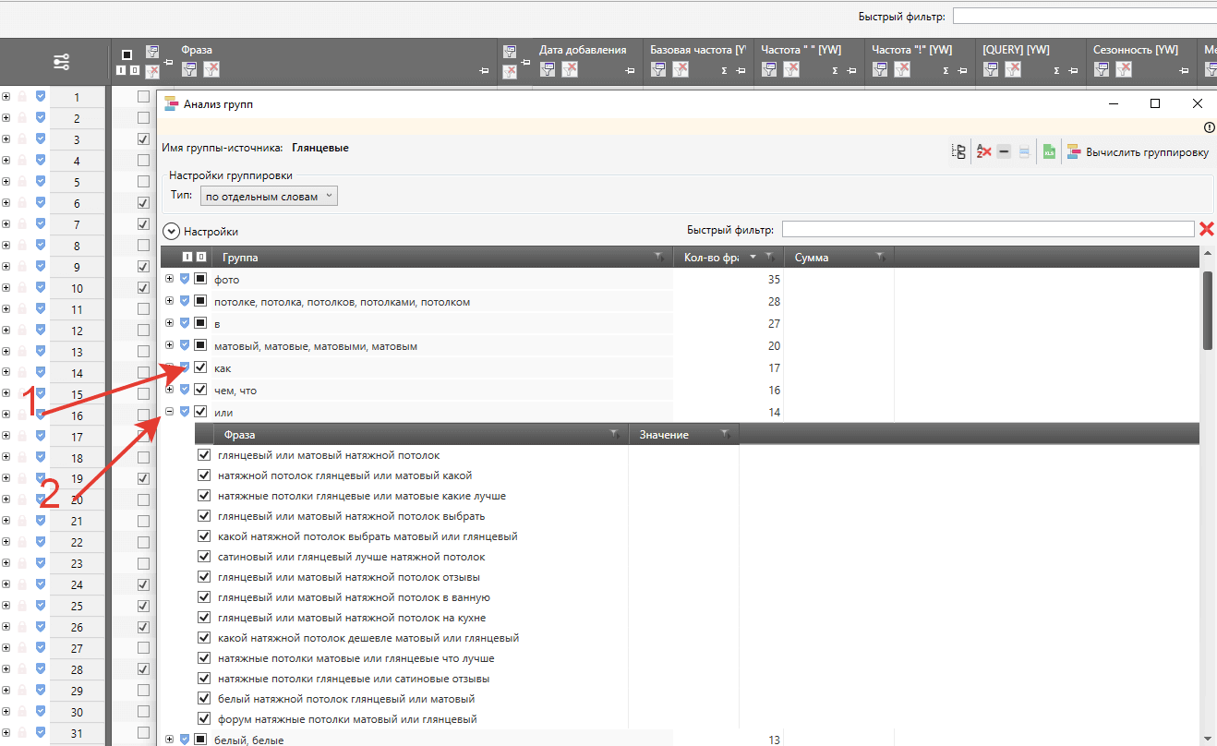Click the info icon on the beige bar
1217x746 pixels.
(x=1210, y=127)
